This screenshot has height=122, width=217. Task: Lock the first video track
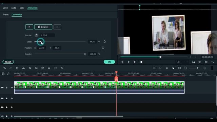[7, 87]
